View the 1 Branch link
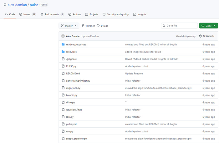 click(88, 26)
